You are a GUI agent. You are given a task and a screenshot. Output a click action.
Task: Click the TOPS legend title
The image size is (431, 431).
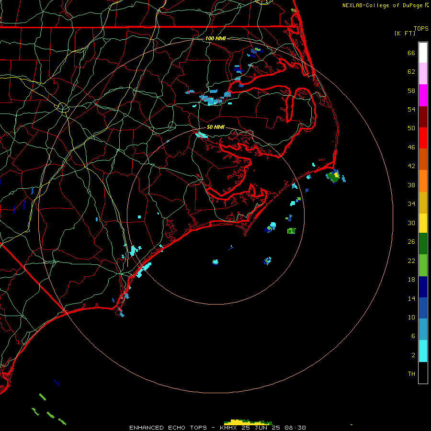pyautogui.click(x=421, y=28)
